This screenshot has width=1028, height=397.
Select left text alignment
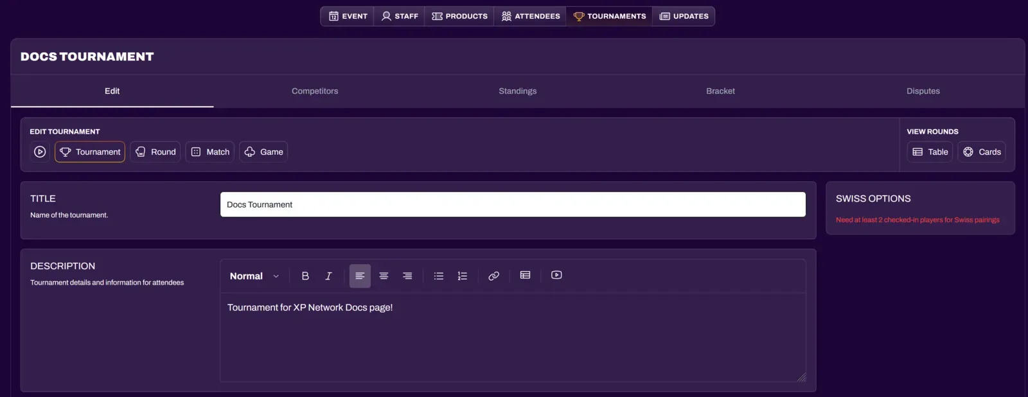point(360,276)
